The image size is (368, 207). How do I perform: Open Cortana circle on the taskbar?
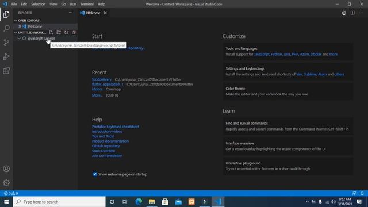pos(112,202)
